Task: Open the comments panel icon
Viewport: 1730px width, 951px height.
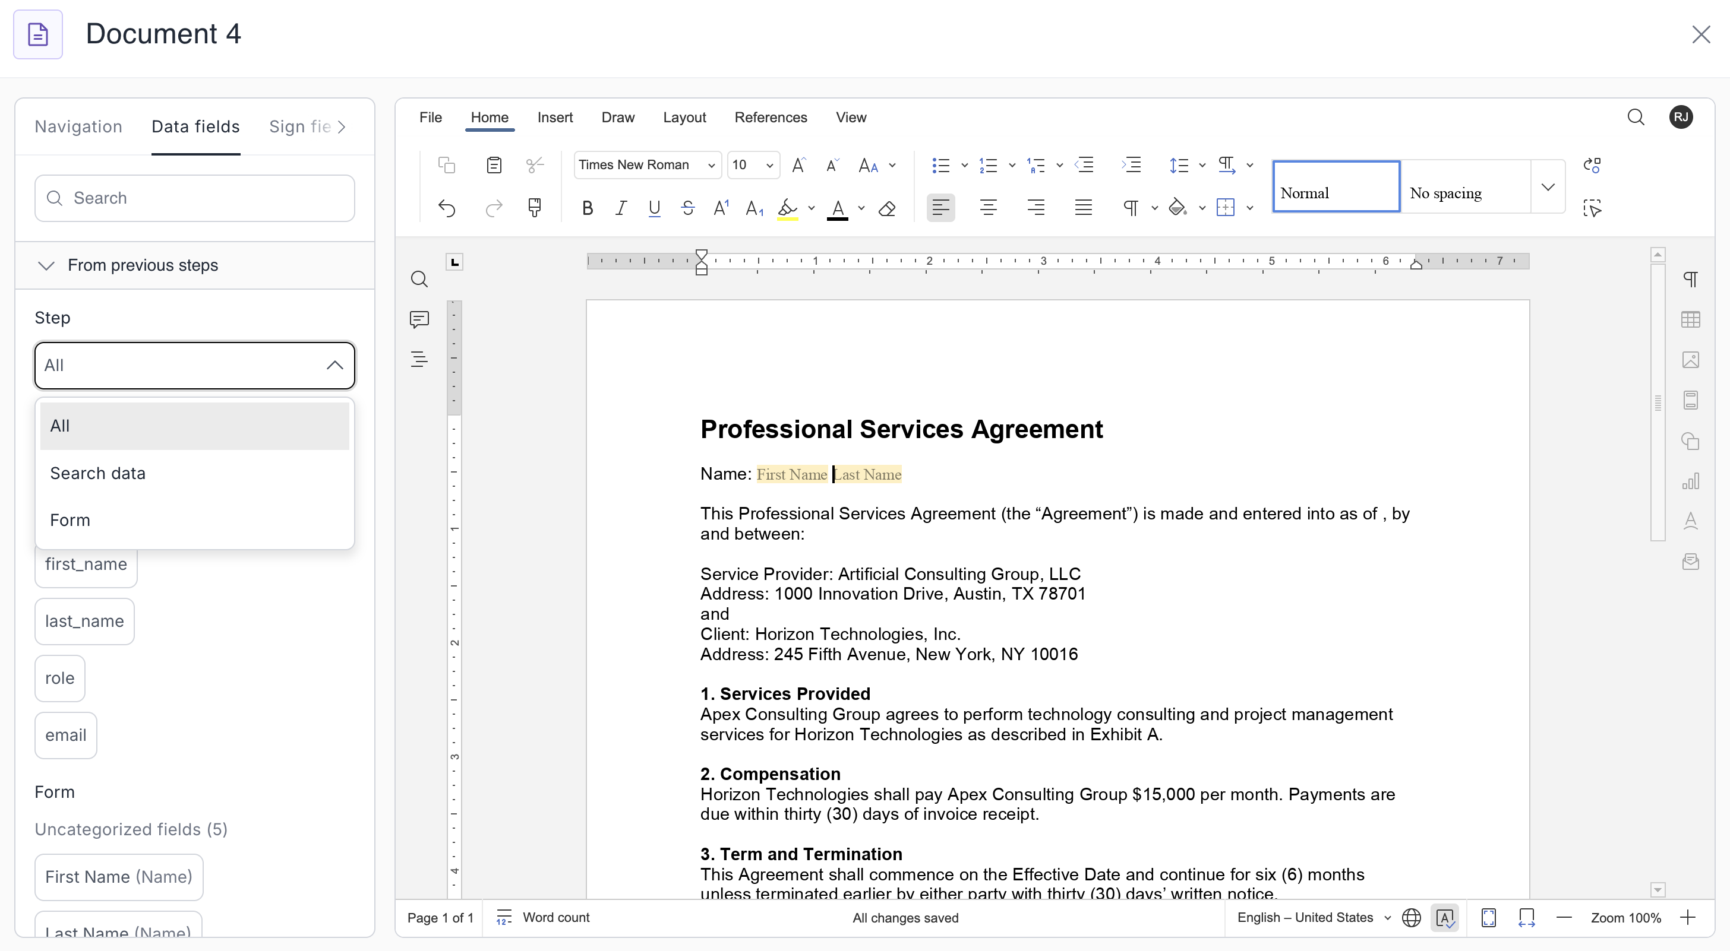Action: [419, 319]
